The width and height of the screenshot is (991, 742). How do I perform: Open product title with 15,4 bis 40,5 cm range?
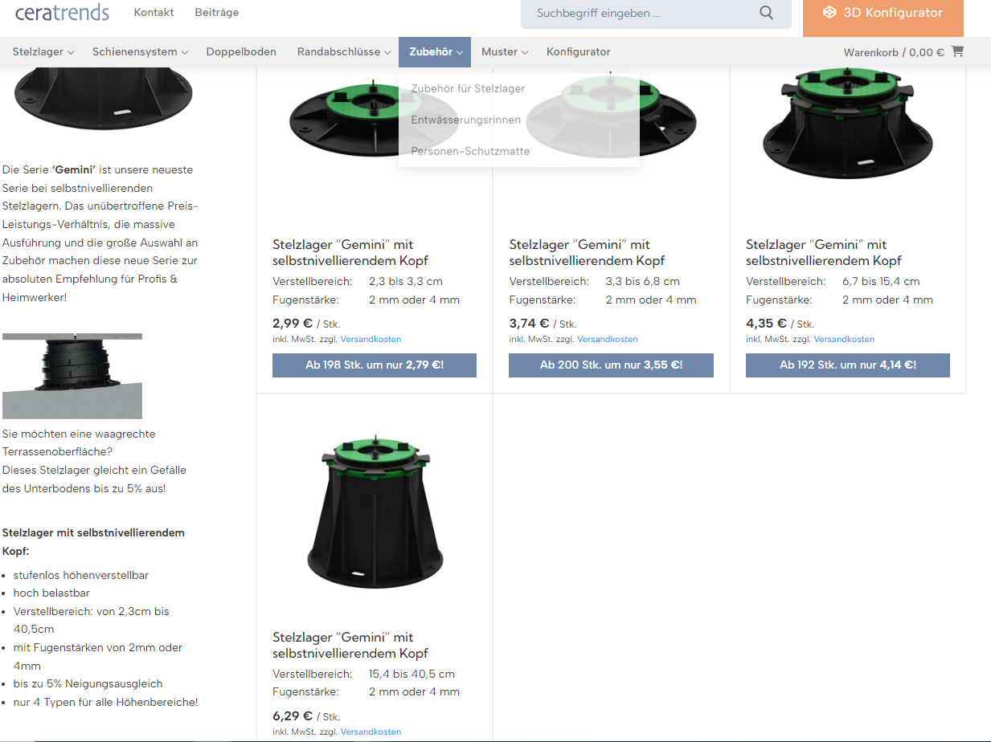[350, 645]
